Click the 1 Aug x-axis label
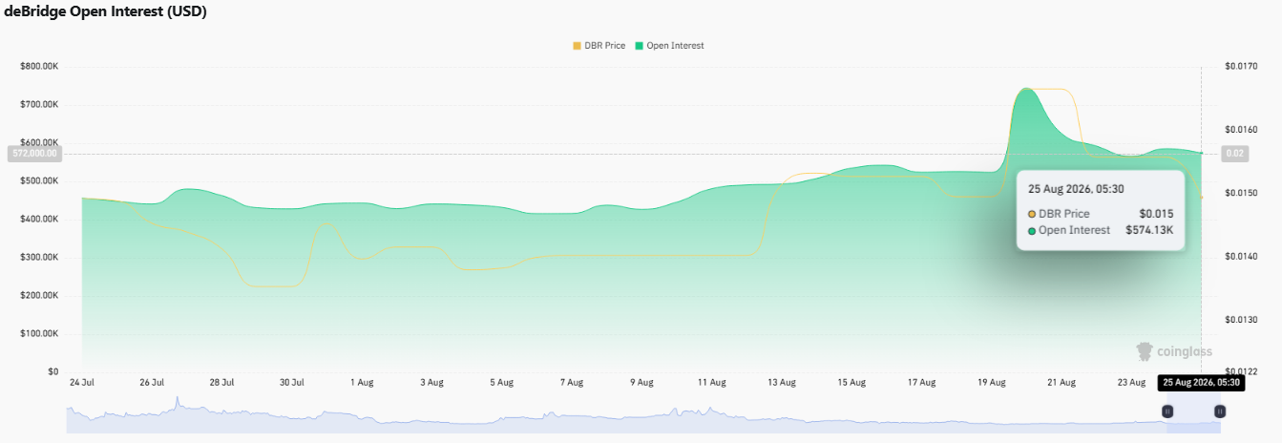Image resolution: width=1282 pixels, height=443 pixels. coord(362,382)
